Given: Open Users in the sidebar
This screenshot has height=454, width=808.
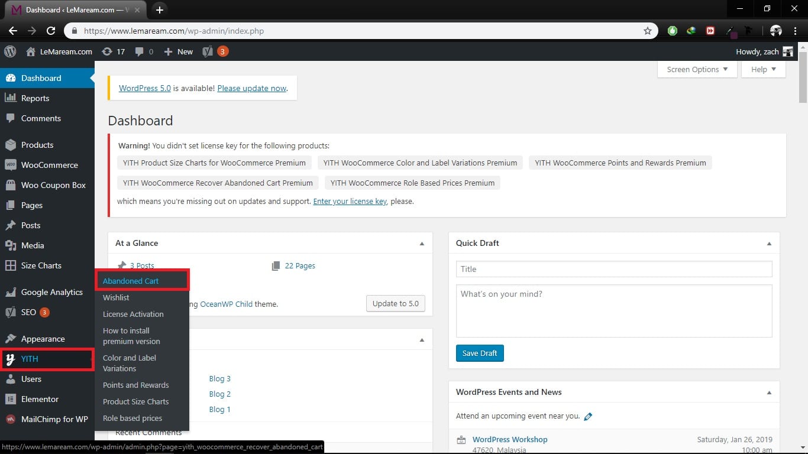Looking at the screenshot, I should (47, 379).
